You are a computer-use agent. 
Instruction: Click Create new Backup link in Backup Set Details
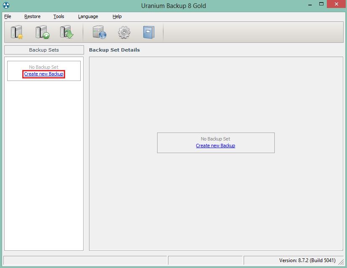[216, 146]
